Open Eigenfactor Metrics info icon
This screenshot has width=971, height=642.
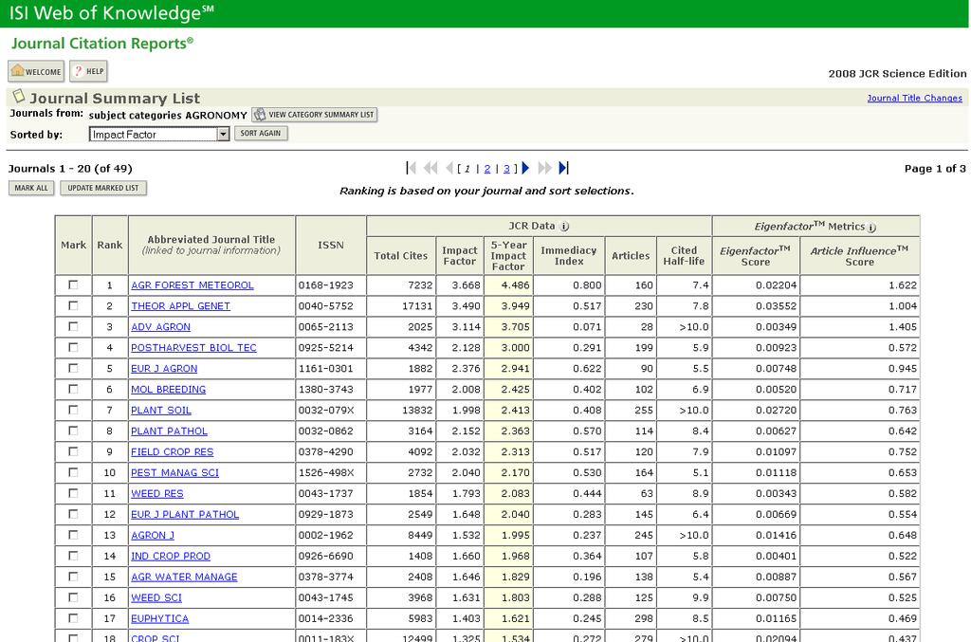coord(871,228)
